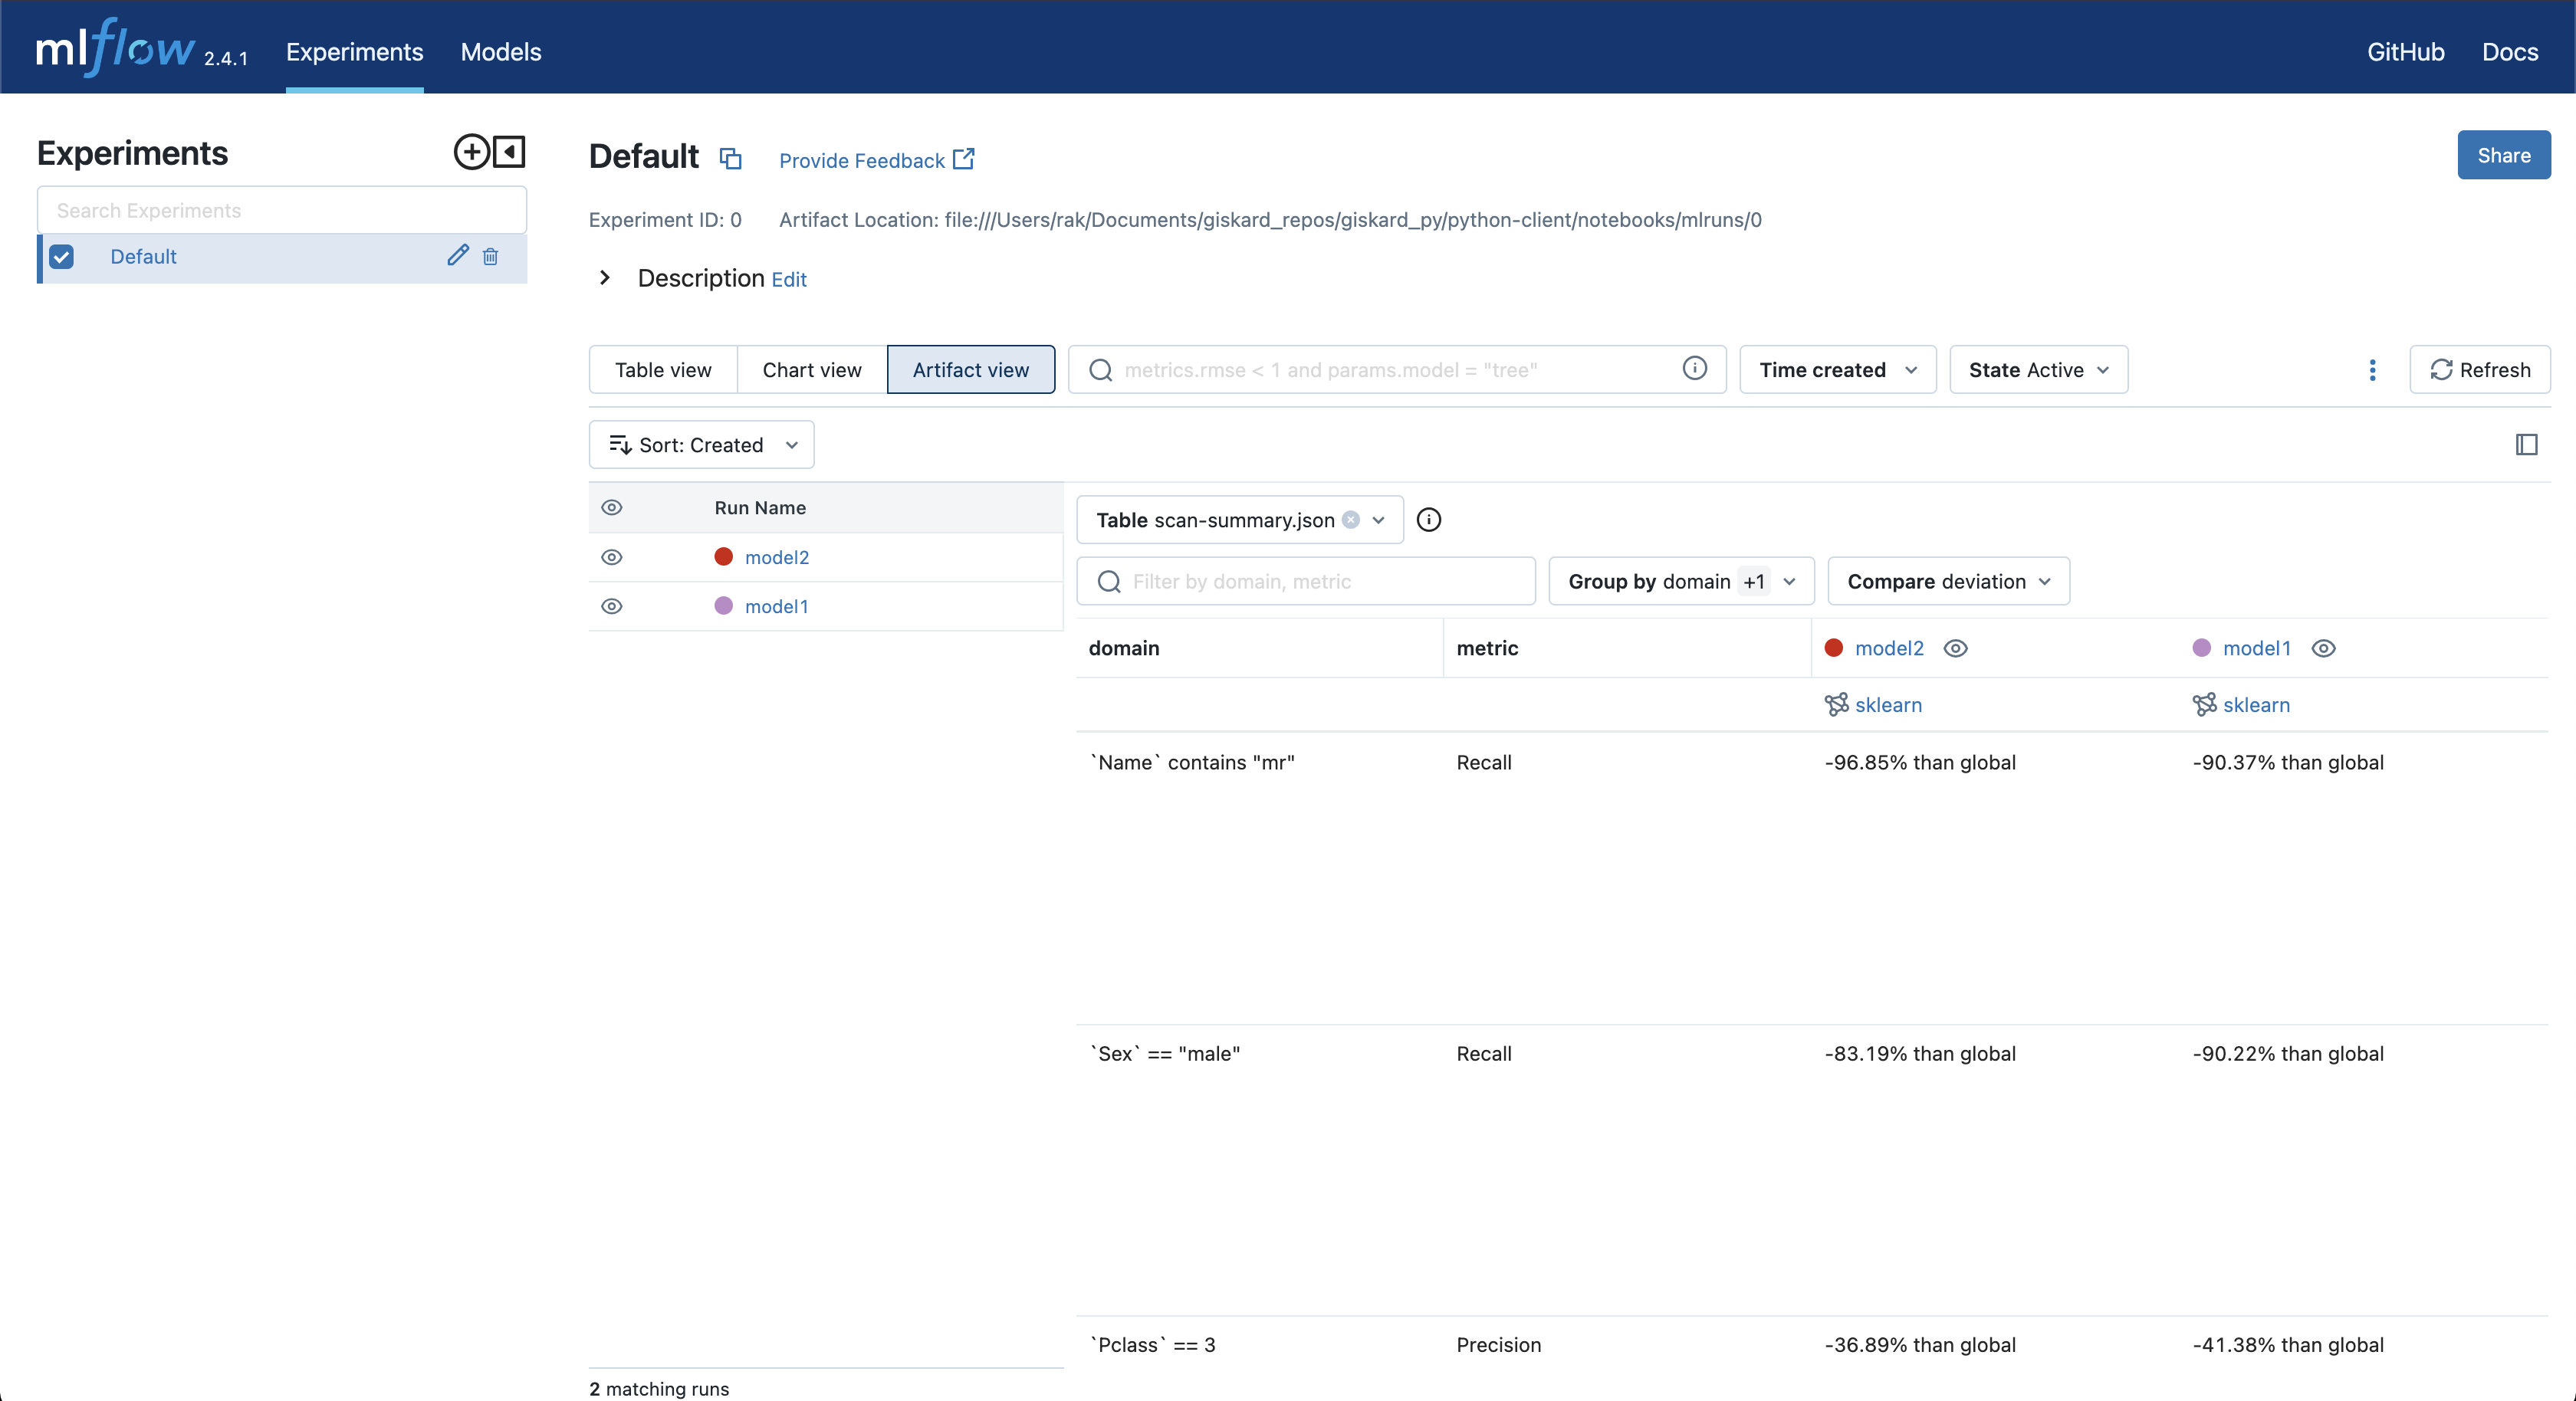
Task: Click the `Pclass` == 3 domain cell
Action: click(x=1153, y=1344)
